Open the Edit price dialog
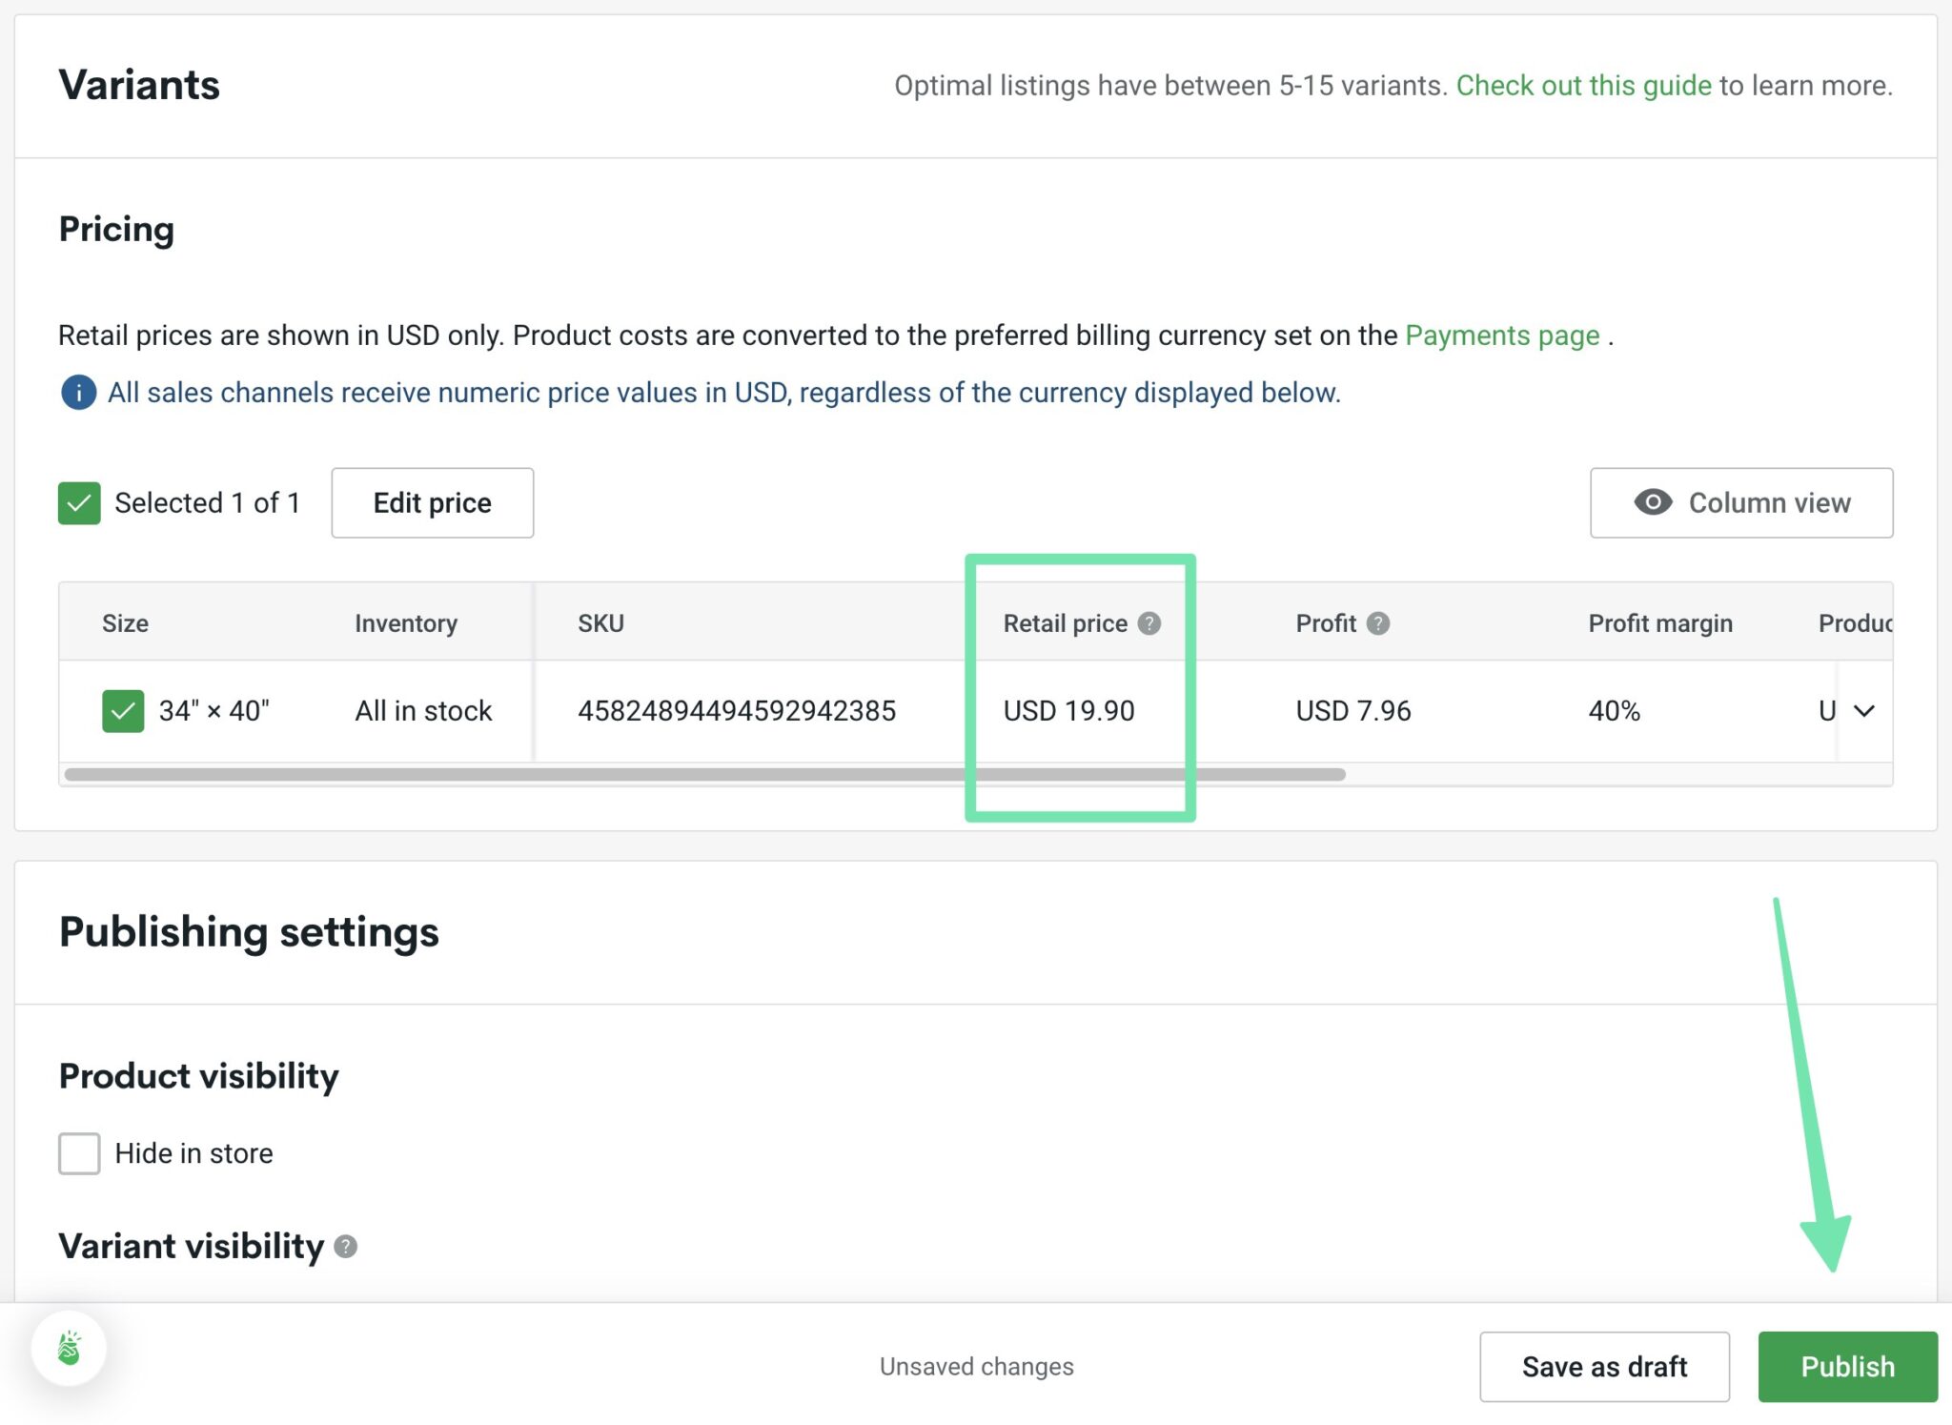 tap(432, 502)
